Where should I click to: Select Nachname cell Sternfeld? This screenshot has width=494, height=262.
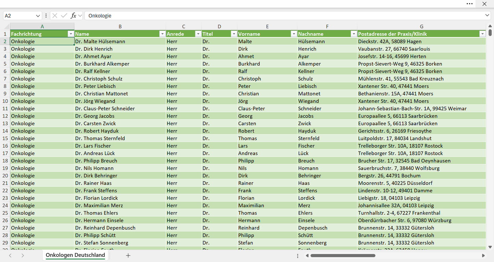(x=327, y=138)
